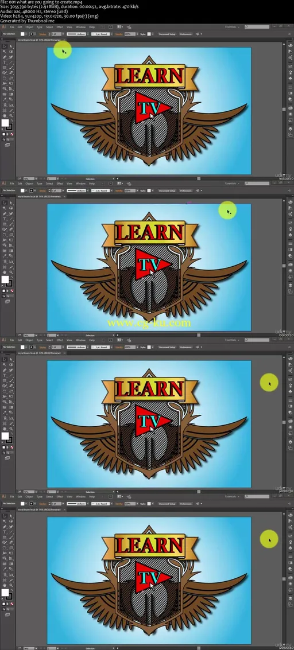Open the Swatches panel icon in the top frame
The height and width of the screenshot is (650, 294).
[291, 67]
